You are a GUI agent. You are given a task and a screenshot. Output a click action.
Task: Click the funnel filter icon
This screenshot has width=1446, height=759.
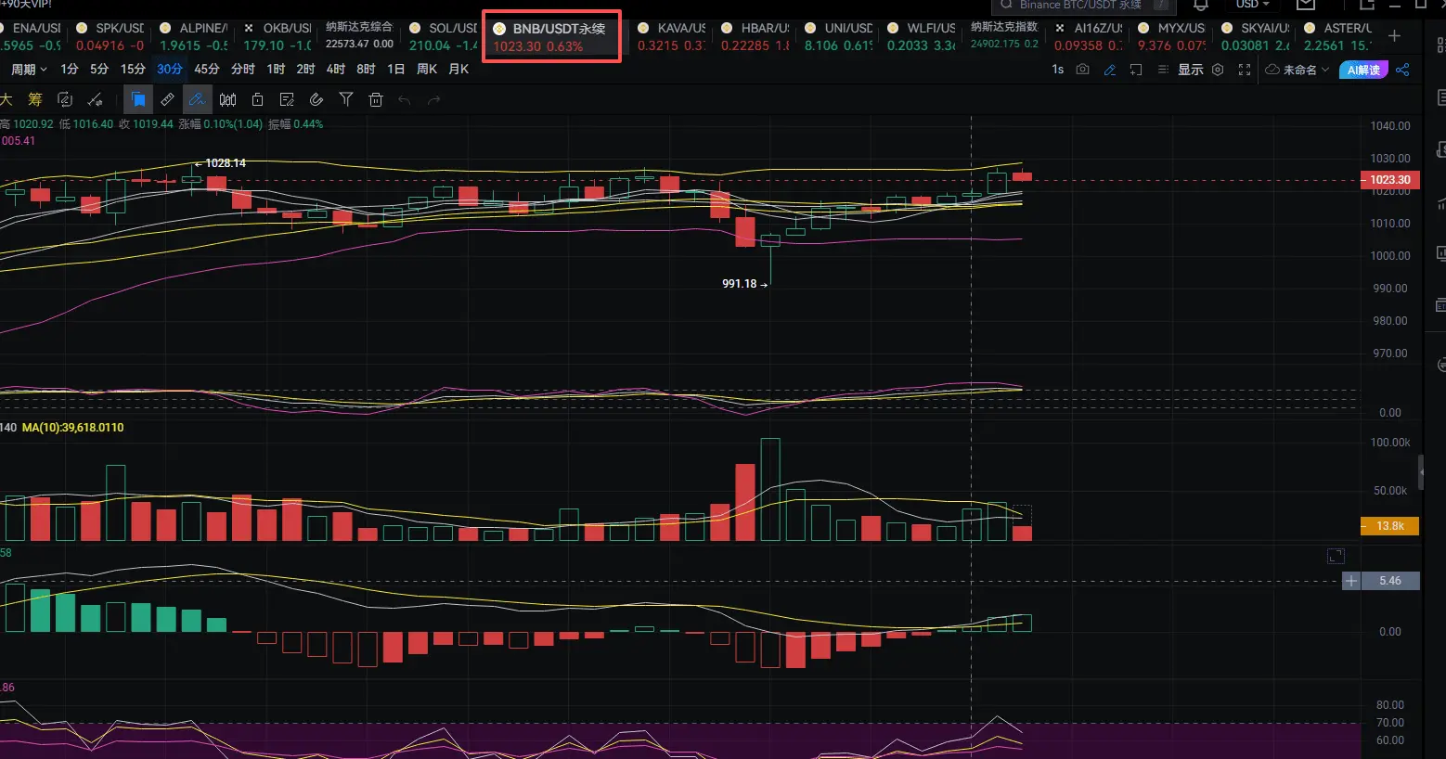point(346,99)
